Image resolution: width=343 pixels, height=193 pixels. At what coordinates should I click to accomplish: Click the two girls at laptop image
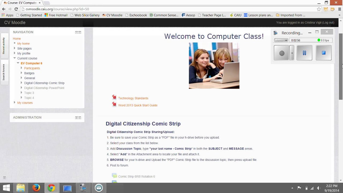pos(214,65)
